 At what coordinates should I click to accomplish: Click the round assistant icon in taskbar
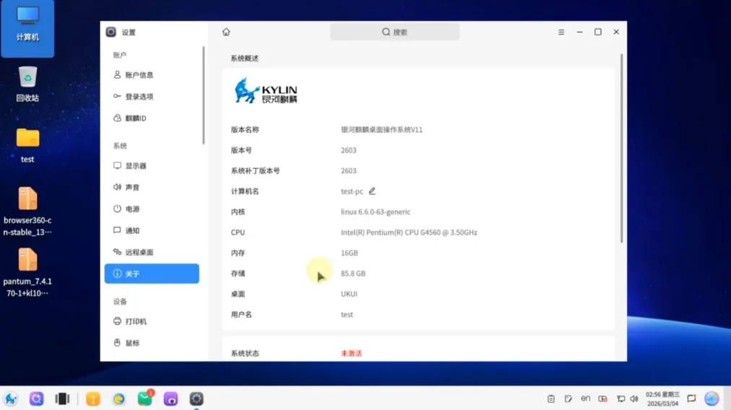coord(712,398)
